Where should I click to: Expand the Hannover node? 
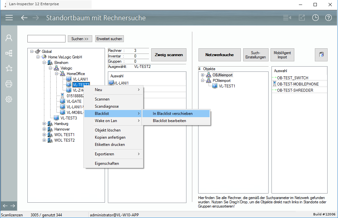[44, 129]
